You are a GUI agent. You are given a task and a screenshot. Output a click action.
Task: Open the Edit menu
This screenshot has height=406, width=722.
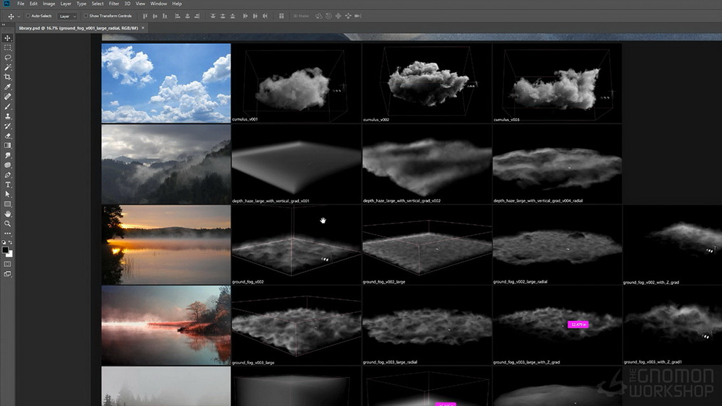pos(34,4)
